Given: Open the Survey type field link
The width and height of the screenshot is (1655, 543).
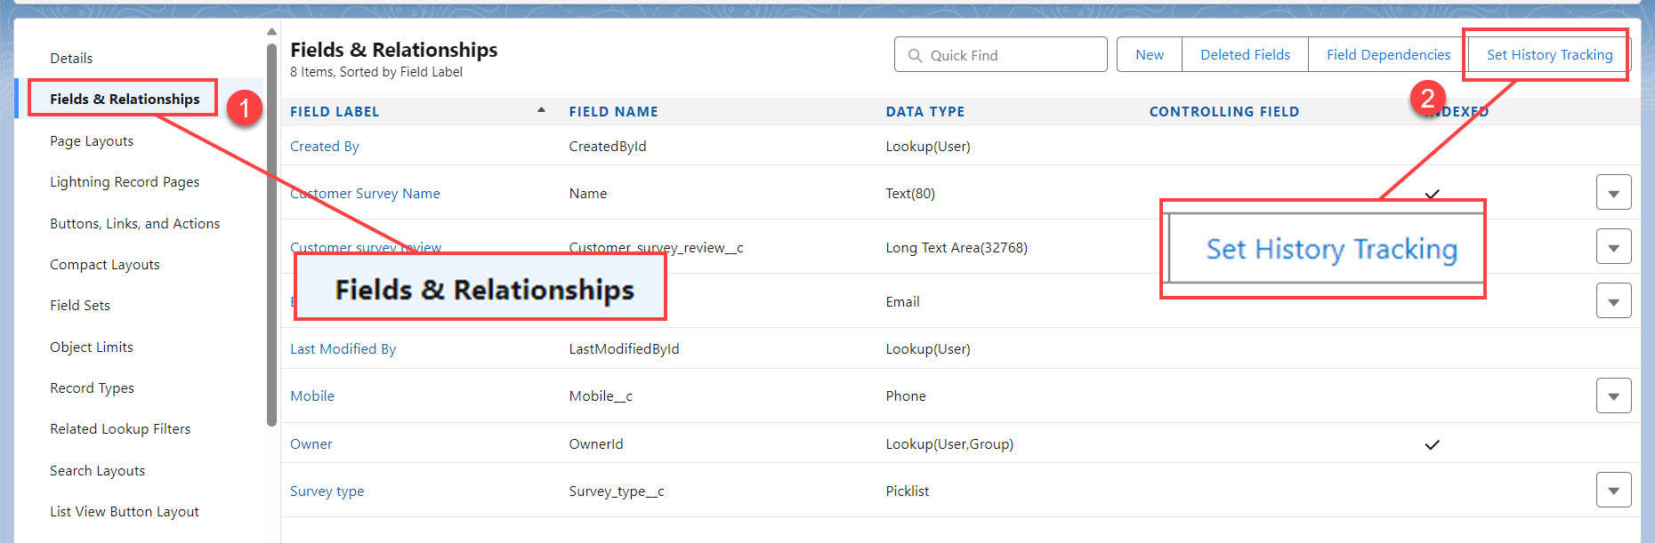Looking at the screenshot, I should coord(327,491).
